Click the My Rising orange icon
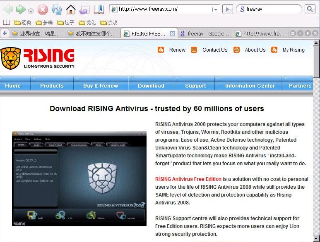The width and height of the screenshot is (320, 242). [x=274, y=50]
